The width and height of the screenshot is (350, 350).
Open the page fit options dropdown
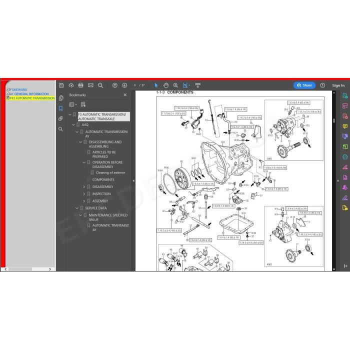click(x=186, y=85)
